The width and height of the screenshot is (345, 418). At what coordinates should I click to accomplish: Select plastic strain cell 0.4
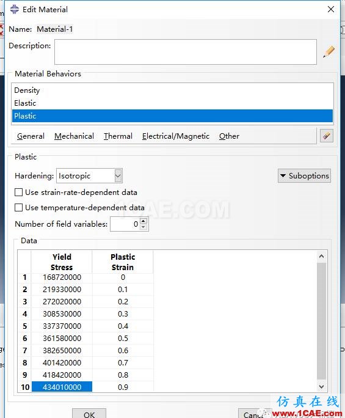(x=123, y=326)
